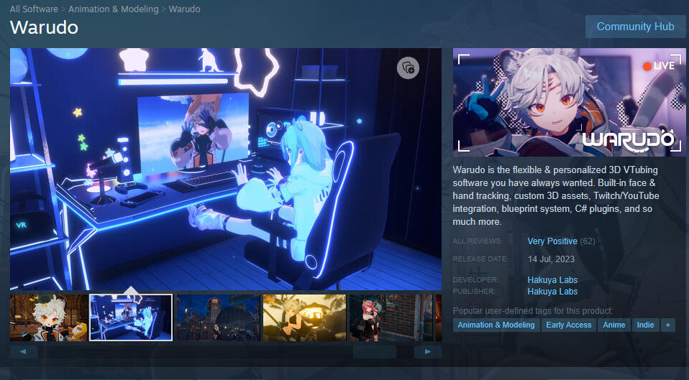Select the dark night building scene thumbnail
The width and height of the screenshot is (689, 380).
pyautogui.click(x=217, y=318)
